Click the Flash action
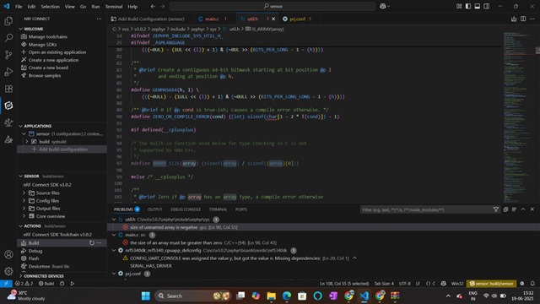 coord(34,258)
